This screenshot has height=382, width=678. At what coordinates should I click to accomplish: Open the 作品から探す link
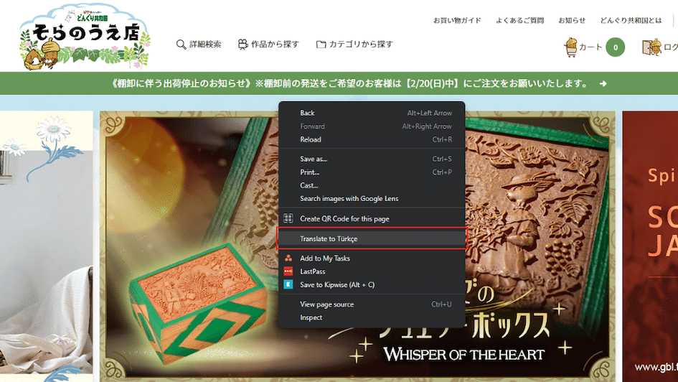pyautogui.click(x=275, y=44)
